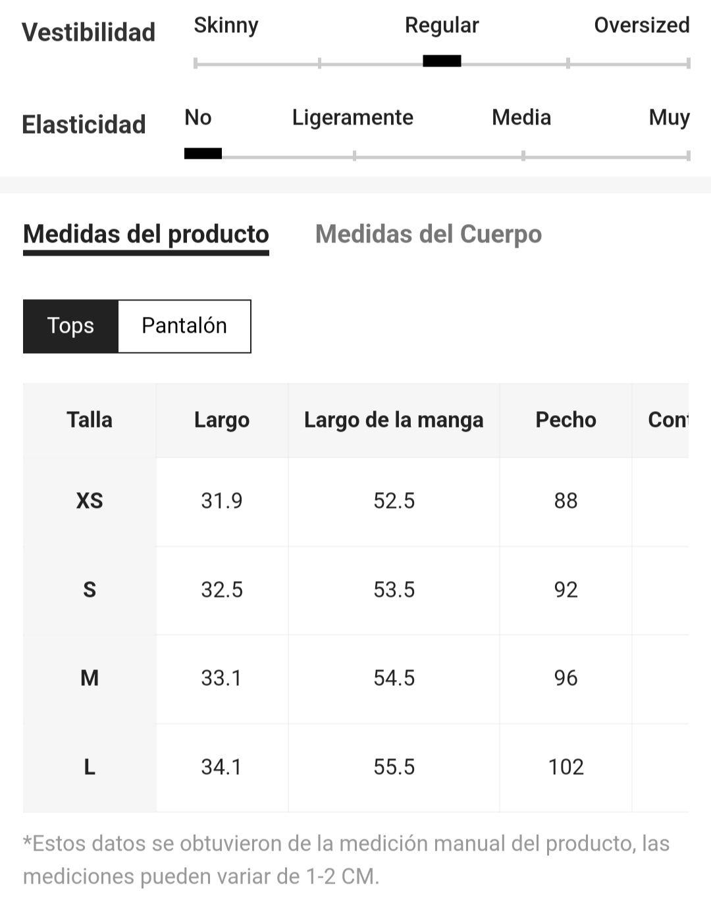Click the Regular marker on Vestibilidad slider
This screenshot has width=711, height=906.
[x=442, y=61]
